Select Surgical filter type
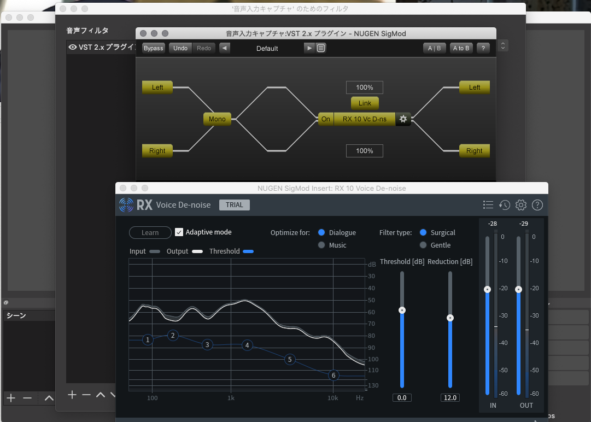This screenshot has width=591, height=422. pos(423,232)
